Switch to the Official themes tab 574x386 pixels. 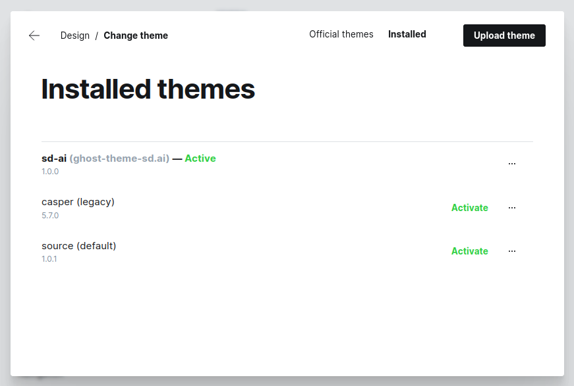tap(341, 34)
